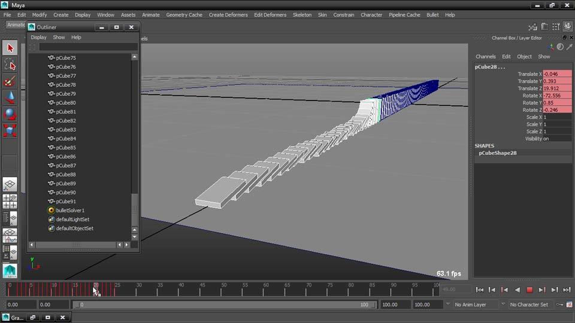Activate the Rotate tool sphere icon
Screen dimensions: 575x323
click(10, 114)
